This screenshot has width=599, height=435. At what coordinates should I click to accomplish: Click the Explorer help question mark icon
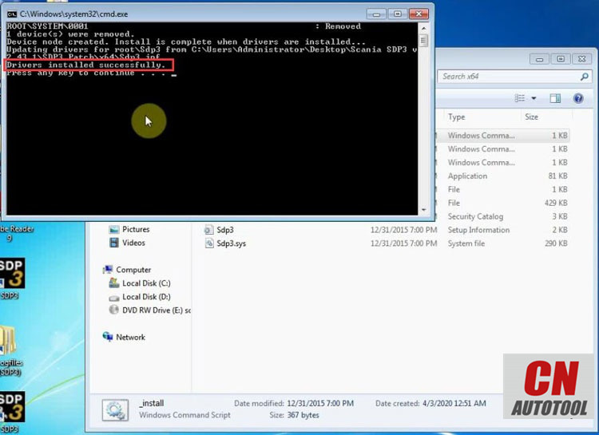pos(578,98)
